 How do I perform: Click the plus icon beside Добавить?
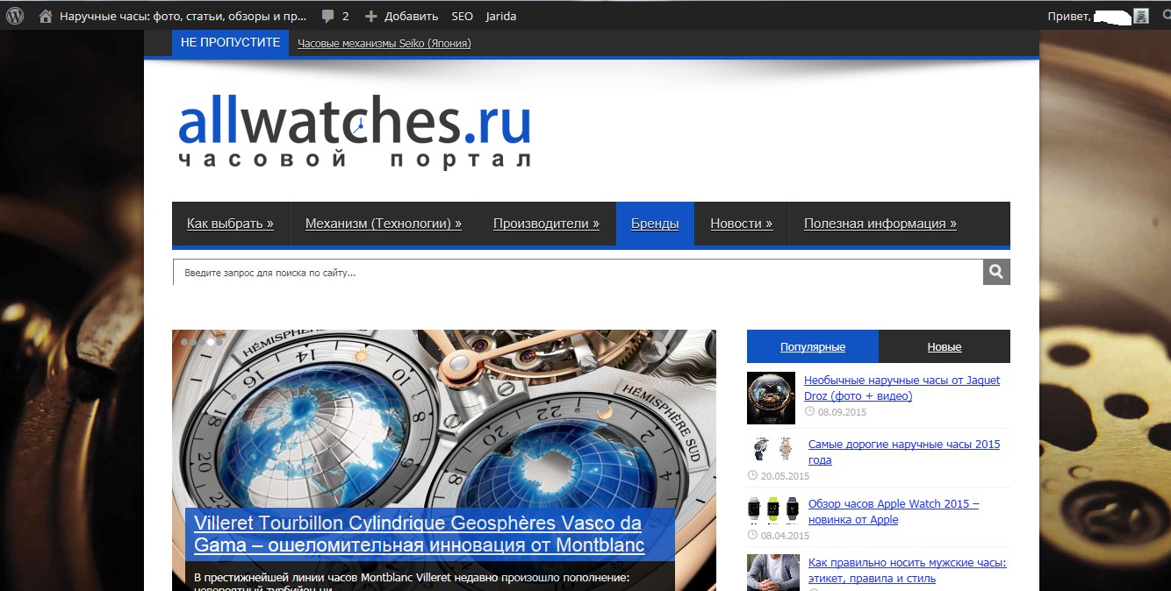click(x=371, y=16)
